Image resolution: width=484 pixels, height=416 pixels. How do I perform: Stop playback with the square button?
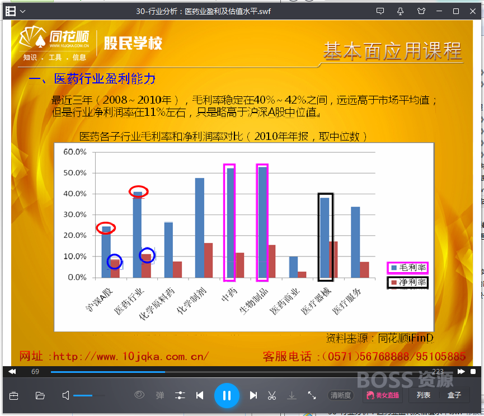coord(473,372)
